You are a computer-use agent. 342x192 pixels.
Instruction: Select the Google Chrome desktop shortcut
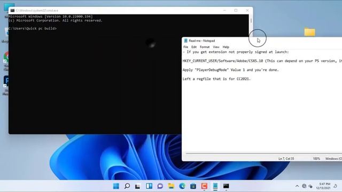(6, 58)
